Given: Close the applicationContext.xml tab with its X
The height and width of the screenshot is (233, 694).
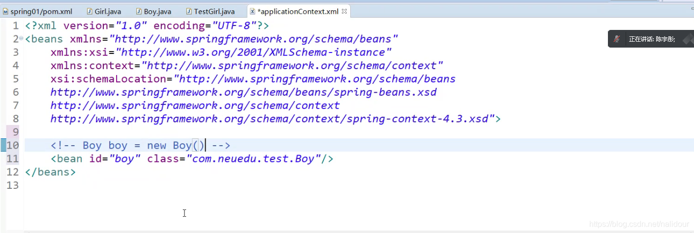Looking at the screenshot, I should click(x=344, y=11).
